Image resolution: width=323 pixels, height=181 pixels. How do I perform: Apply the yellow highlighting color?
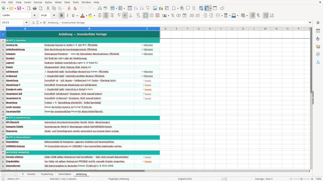90,15
